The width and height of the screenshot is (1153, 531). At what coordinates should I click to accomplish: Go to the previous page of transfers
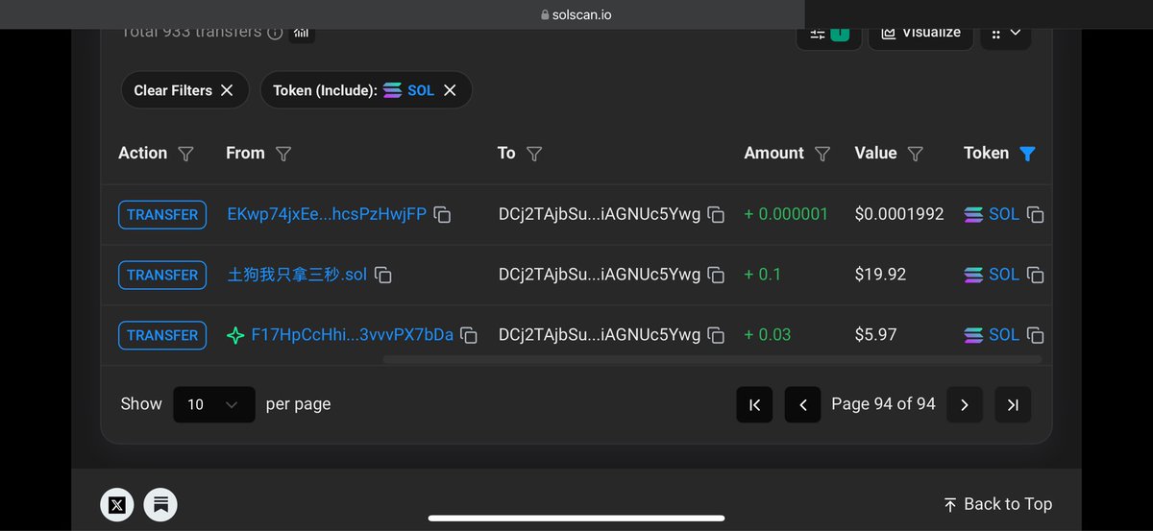[802, 404]
